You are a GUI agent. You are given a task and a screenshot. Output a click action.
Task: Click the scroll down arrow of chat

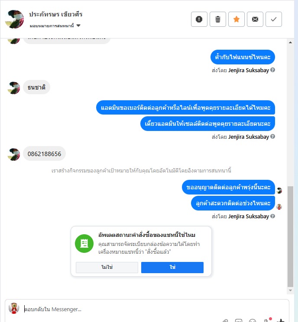(290, 290)
